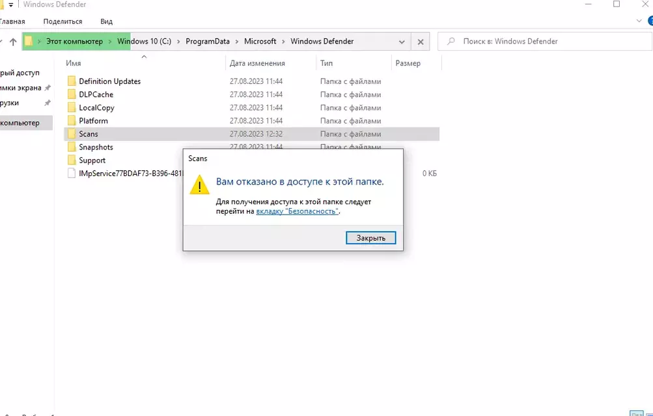
Task: Stop loading with the address bar X button
Action: pyautogui.click(x=421, y=42)
